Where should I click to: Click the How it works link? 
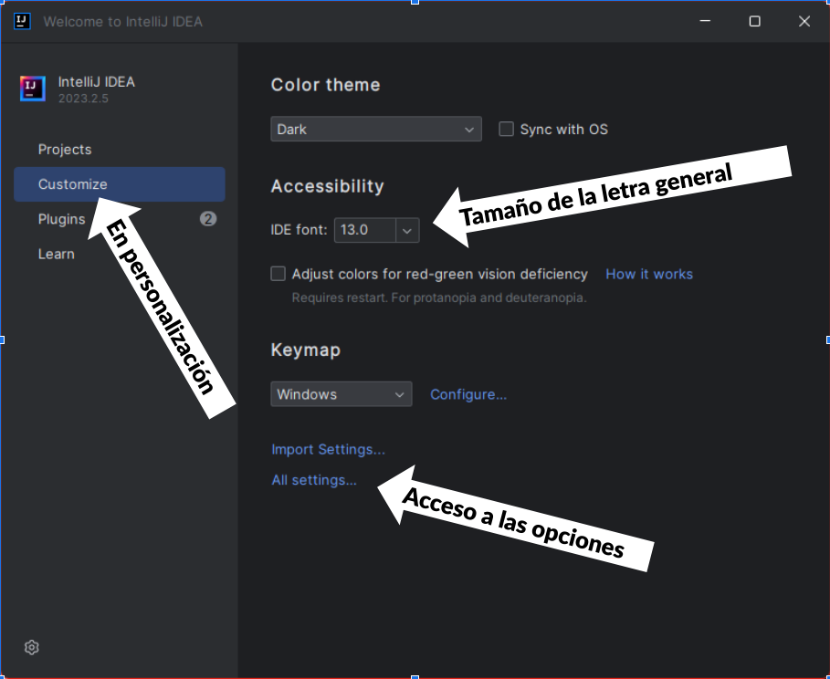pos(648,274)
